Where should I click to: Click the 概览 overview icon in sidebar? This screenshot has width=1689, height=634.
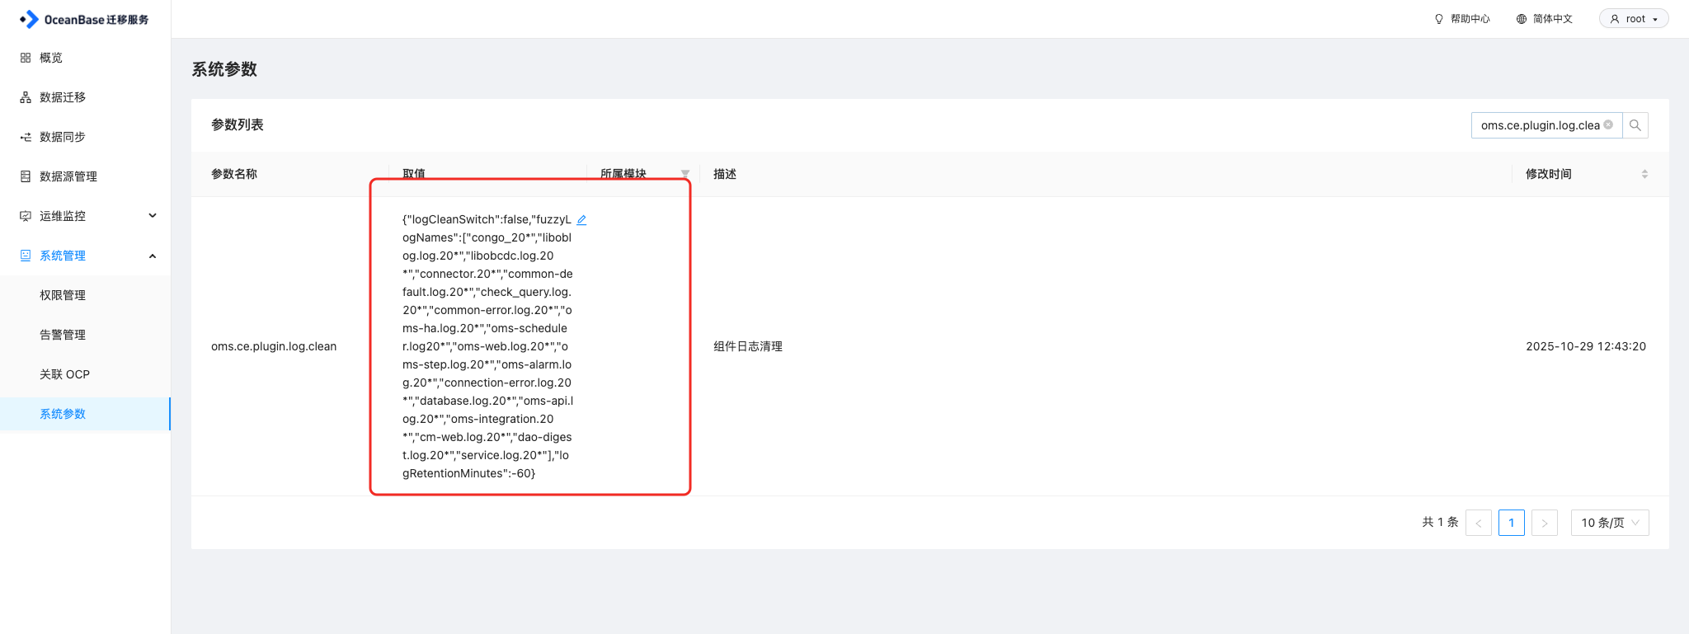(x=26, y=58)
